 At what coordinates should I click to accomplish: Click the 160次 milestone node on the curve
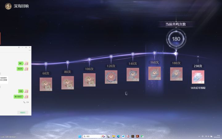154,53
